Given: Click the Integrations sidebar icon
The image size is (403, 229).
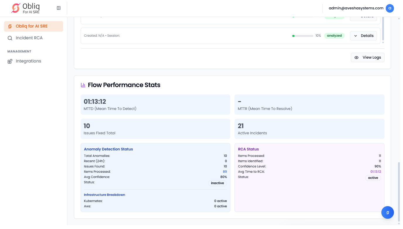Looking at the screenshot, I should point(10,61).
